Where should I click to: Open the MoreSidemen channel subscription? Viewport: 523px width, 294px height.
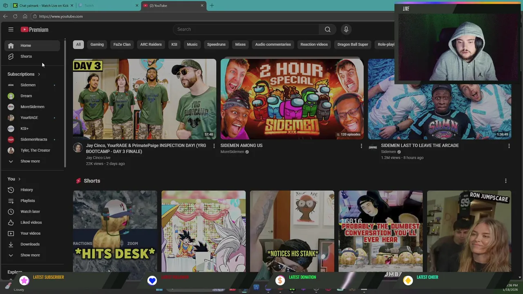(33, 107)
